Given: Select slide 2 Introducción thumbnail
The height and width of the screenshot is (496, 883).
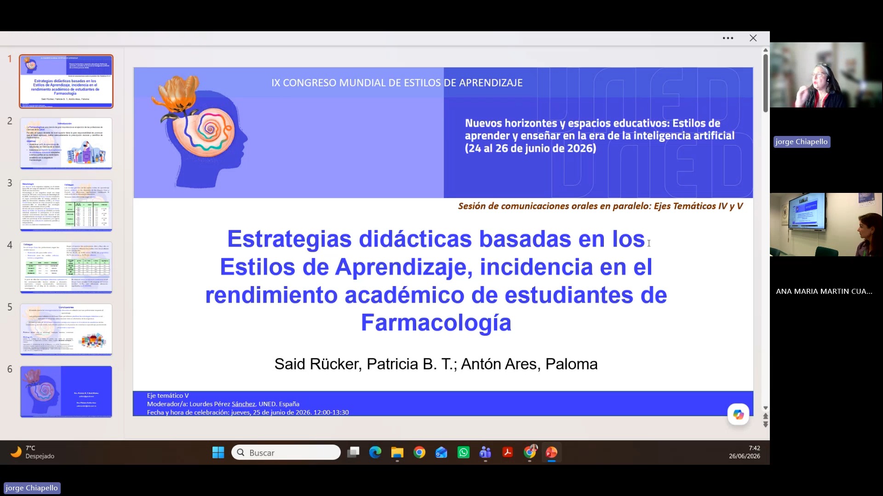Looking at the screenshot, I should pos(66,143).
